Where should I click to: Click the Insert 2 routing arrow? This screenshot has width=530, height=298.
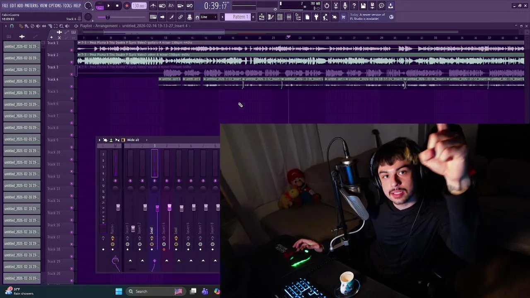pyautogui.click(x=142, y=261)
